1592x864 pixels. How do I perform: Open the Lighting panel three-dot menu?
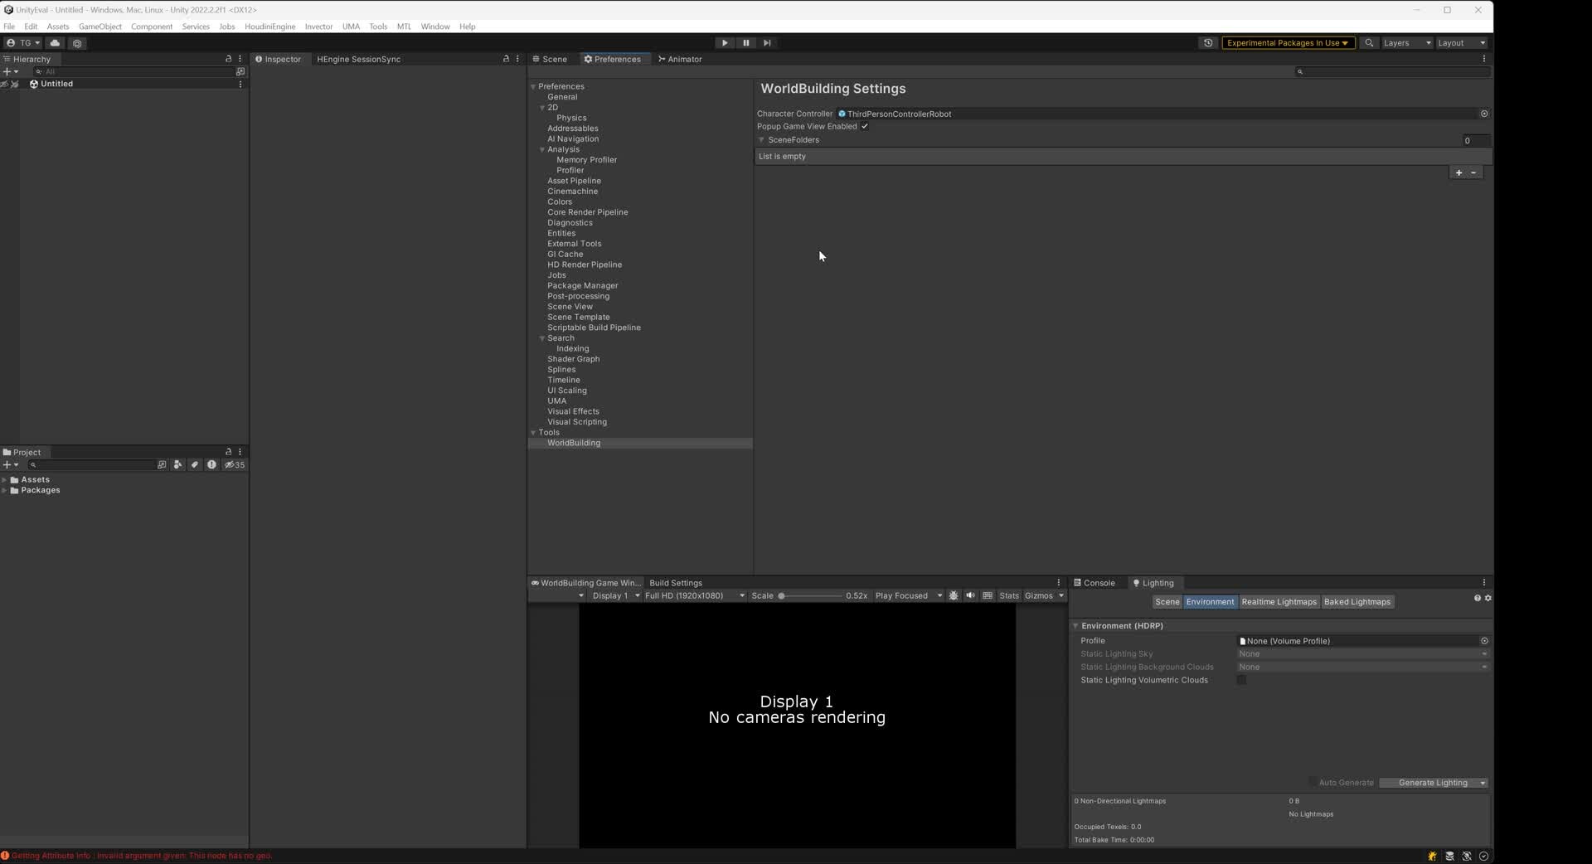[1484, 583]
